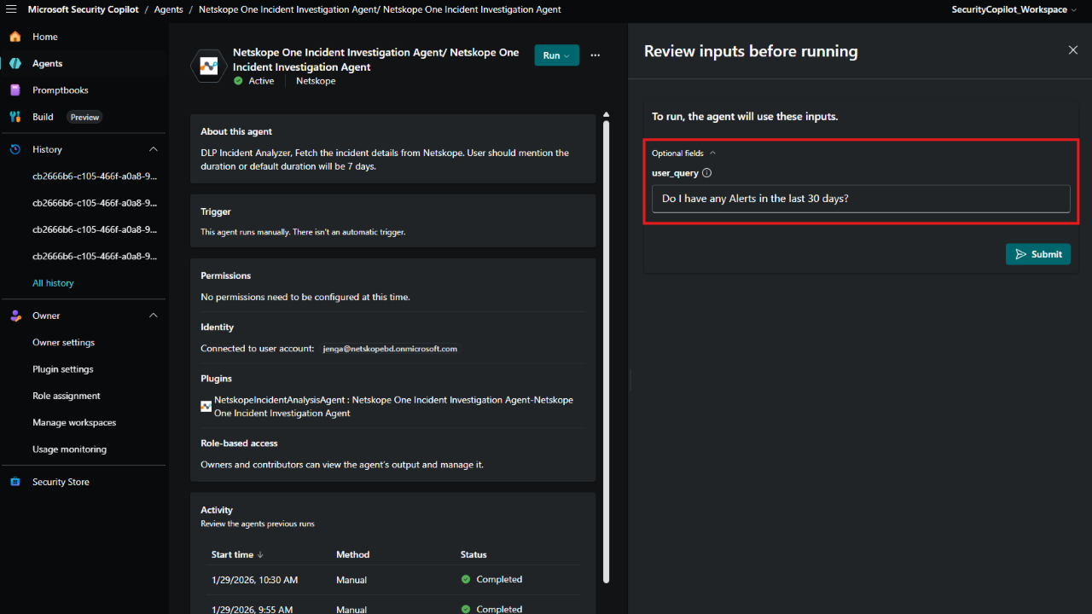The width and height of the screenshot is (1092, 614).
Task: Click the Netskope agent logo icon
Action: click(x=208, y=66)
